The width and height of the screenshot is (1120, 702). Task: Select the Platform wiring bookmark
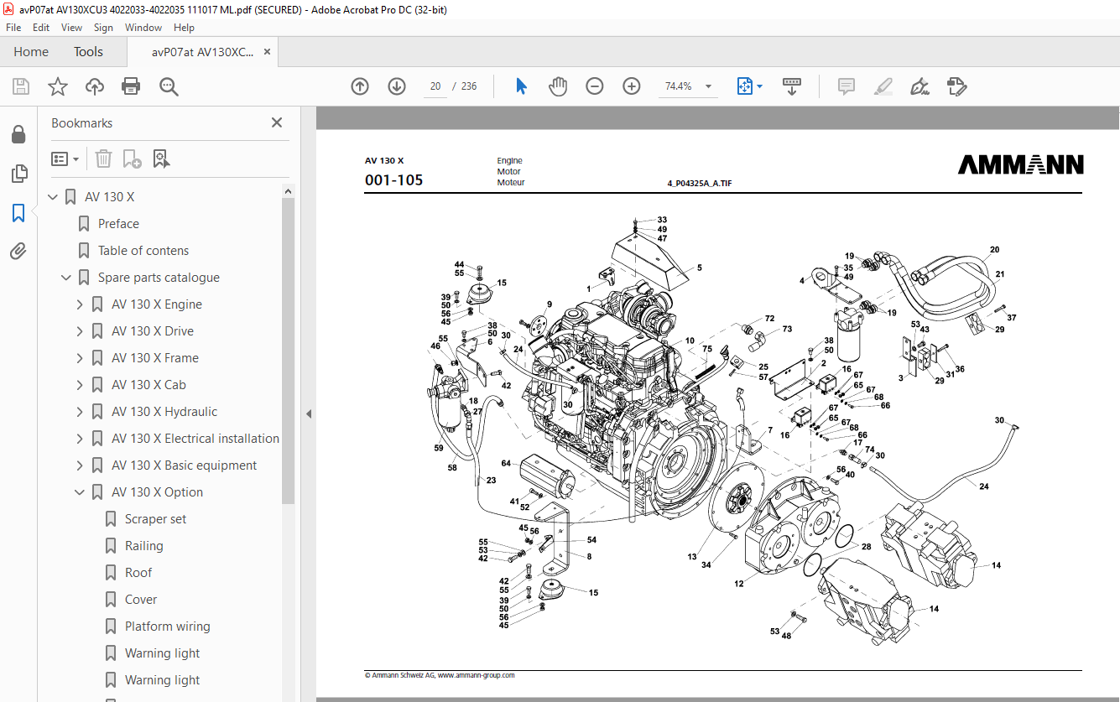click(168, 627)
